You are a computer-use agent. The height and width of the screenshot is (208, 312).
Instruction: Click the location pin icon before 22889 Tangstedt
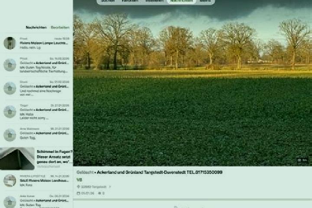click(78, 187)
